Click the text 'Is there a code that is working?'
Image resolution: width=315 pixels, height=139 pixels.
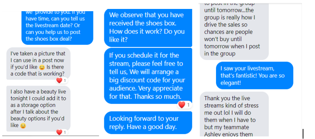(x=38, y=70)
